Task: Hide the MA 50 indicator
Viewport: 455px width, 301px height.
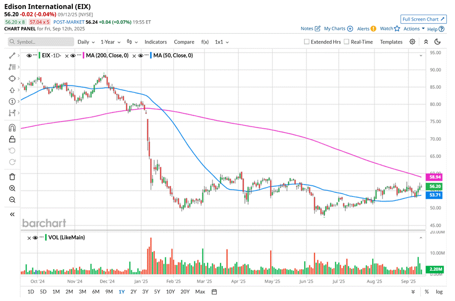Action: pyautogui.click(x=140, y=56)
